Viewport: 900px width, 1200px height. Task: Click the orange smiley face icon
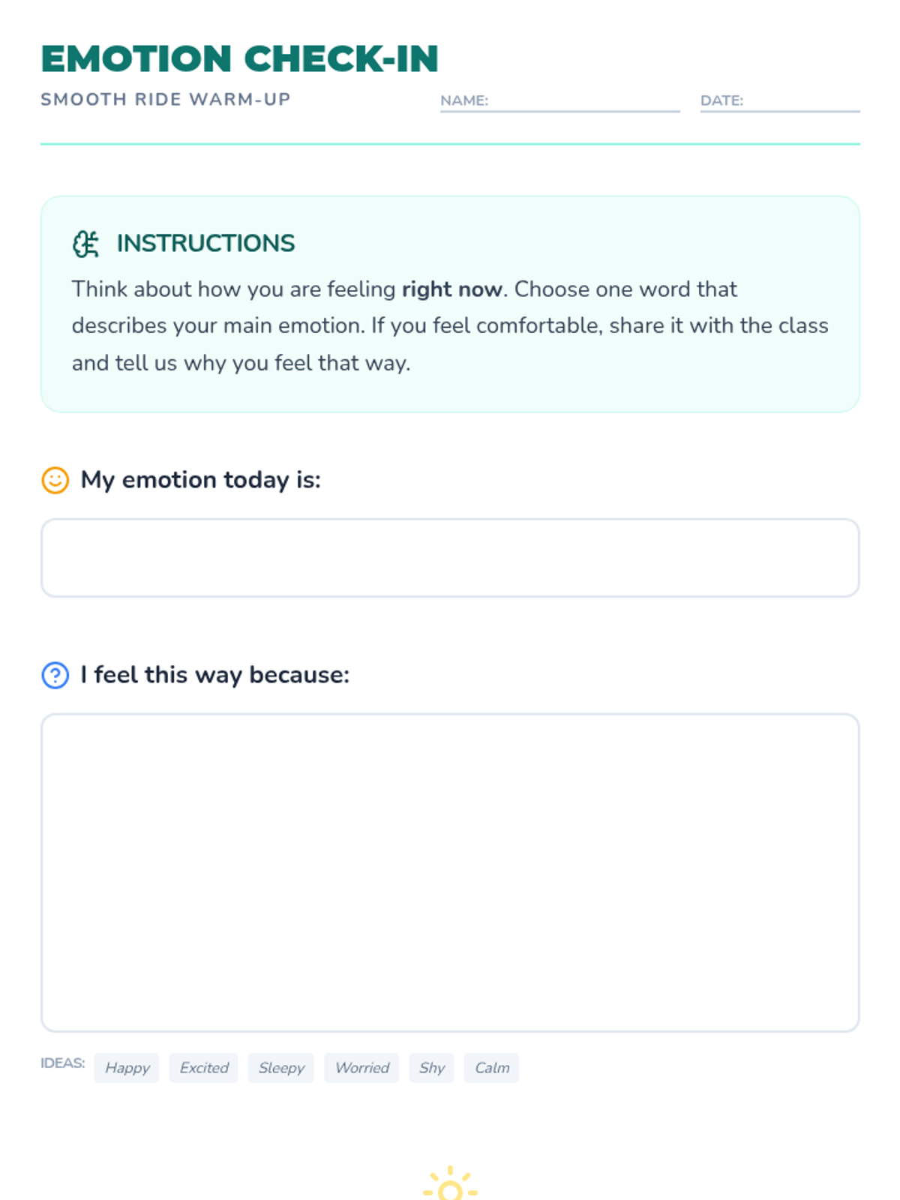(x=55, y=480)
